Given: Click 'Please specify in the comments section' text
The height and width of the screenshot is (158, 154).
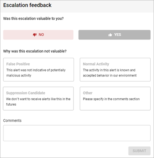Looking at the screenshot, I should (x=111, y=99).
